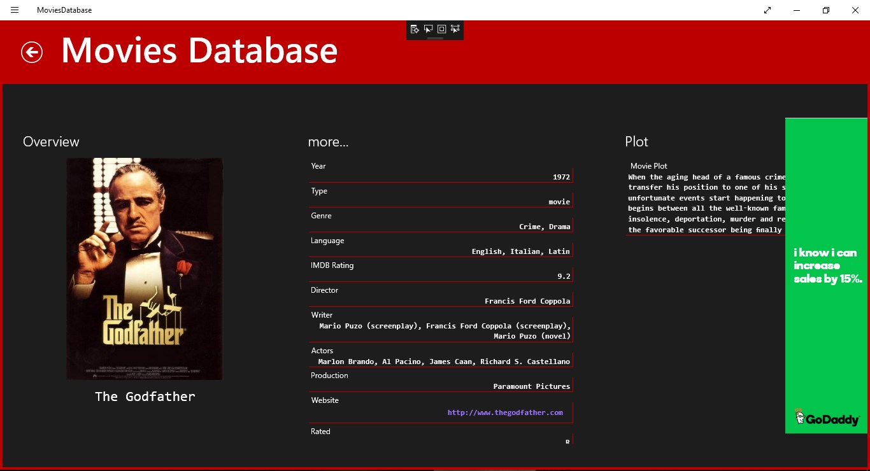Viewport: 870px width, 471px height.
Task: Open the green 'increase sales by 15%' ad
Action: click(x=826, y=276)
